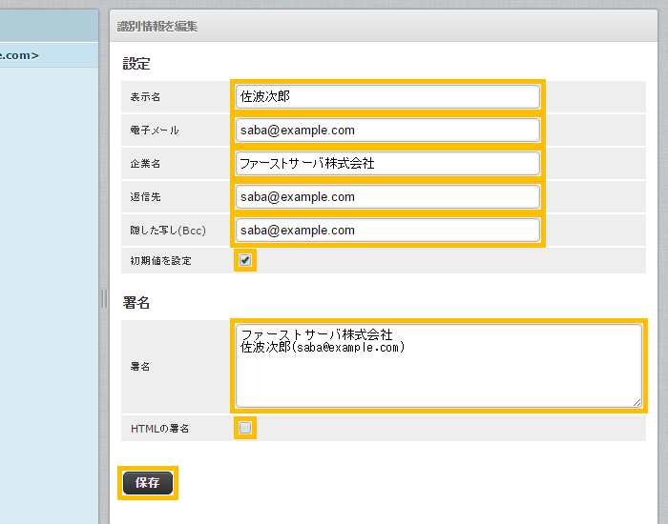Click the 識別情報を編集 panel header
This screenshot has height=524, width=668.
[x=157, y=27]
